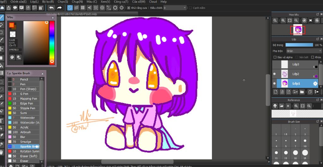Open the Xem(V) menu
The height and width of the screenshot is (167, 323).
tap(105, 2)
